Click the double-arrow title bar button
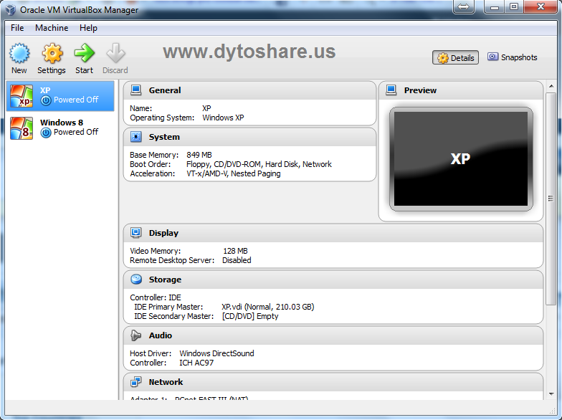562x420 pixels. (463, 7)
